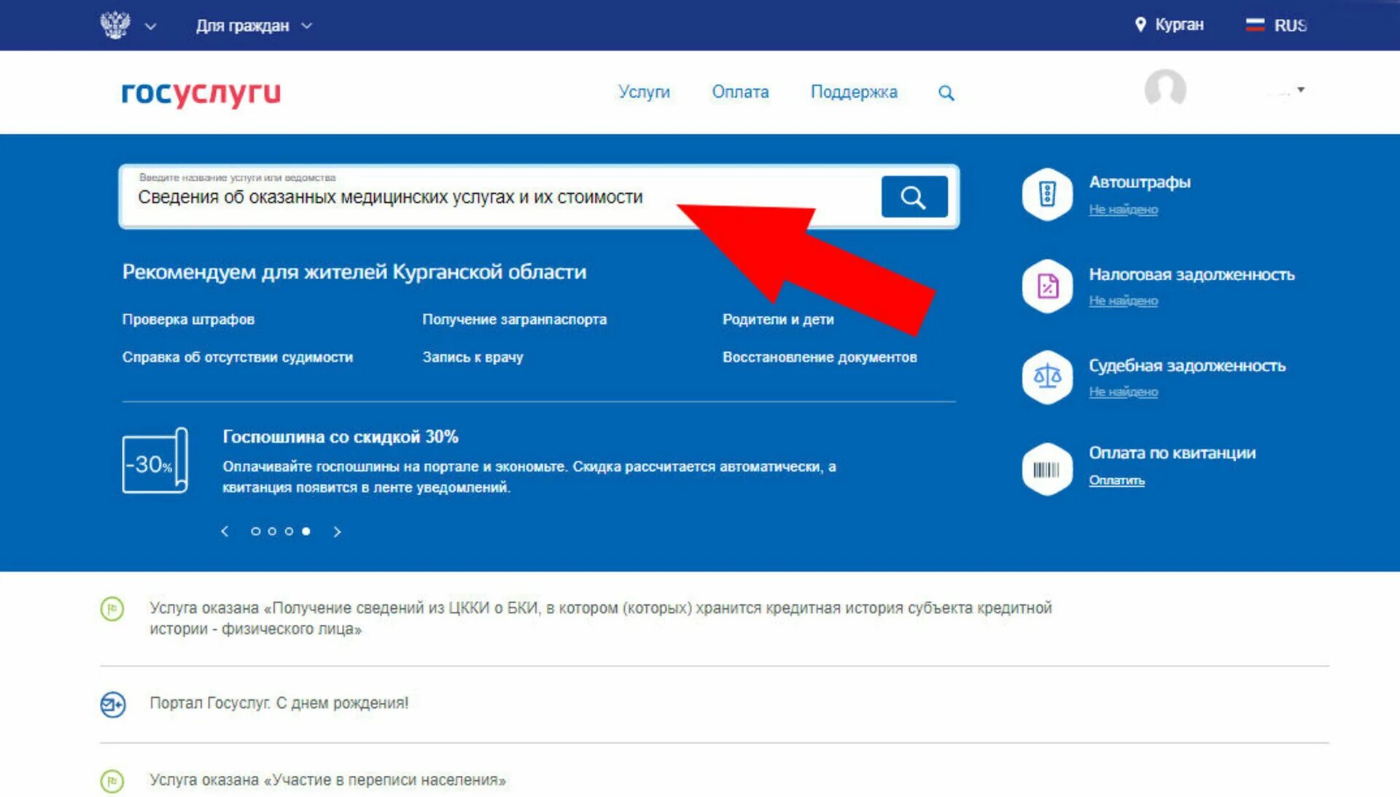The image size is (1400, 797).
Task: Open the Автоштрафы service icon
Action: pyautogui.click(x=1046, y=195)
